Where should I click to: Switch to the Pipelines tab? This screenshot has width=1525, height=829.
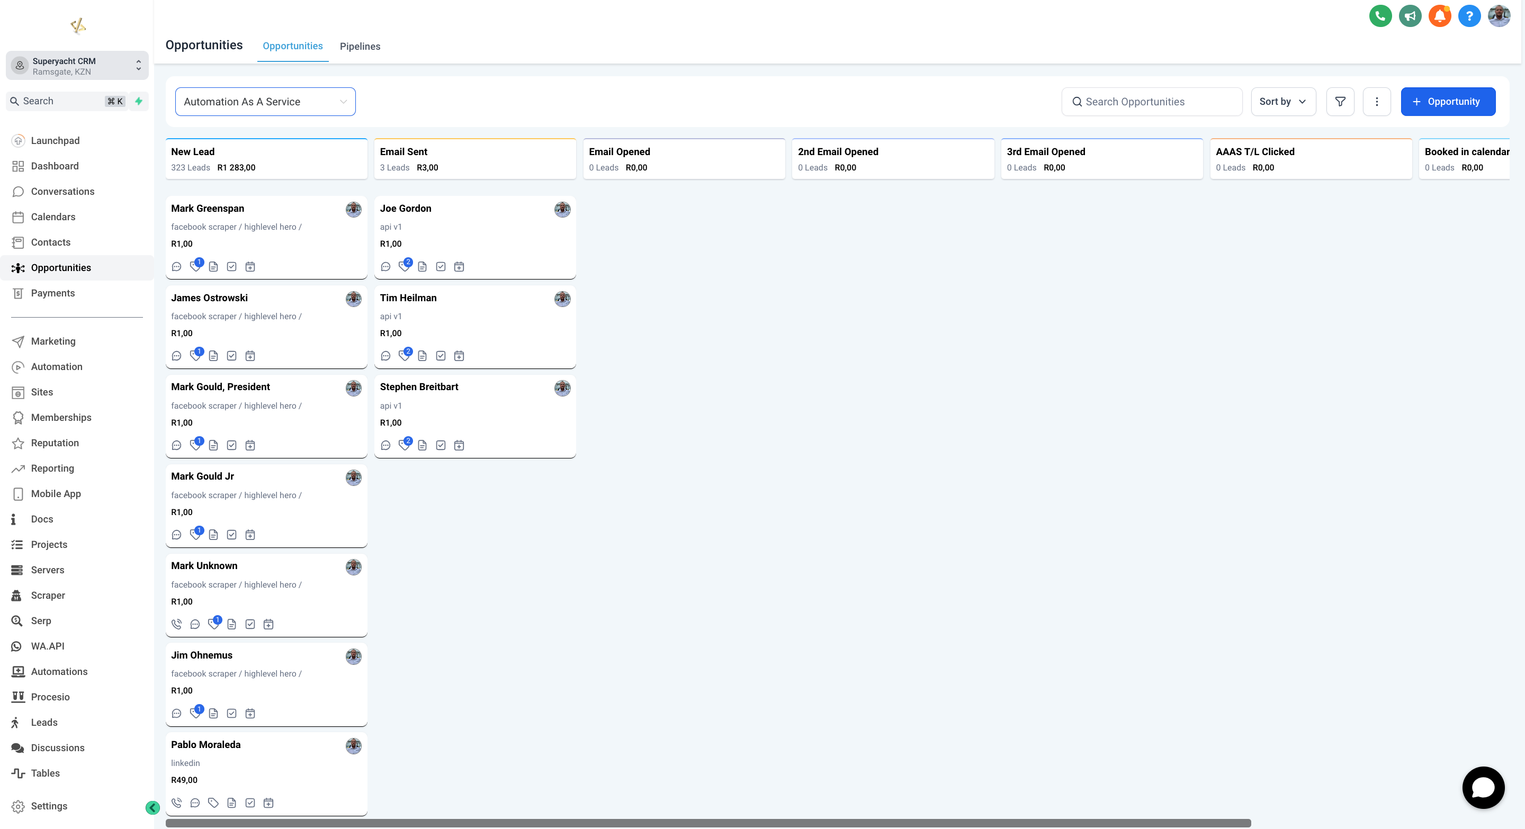pyautogui.click(x=360, y=46)
